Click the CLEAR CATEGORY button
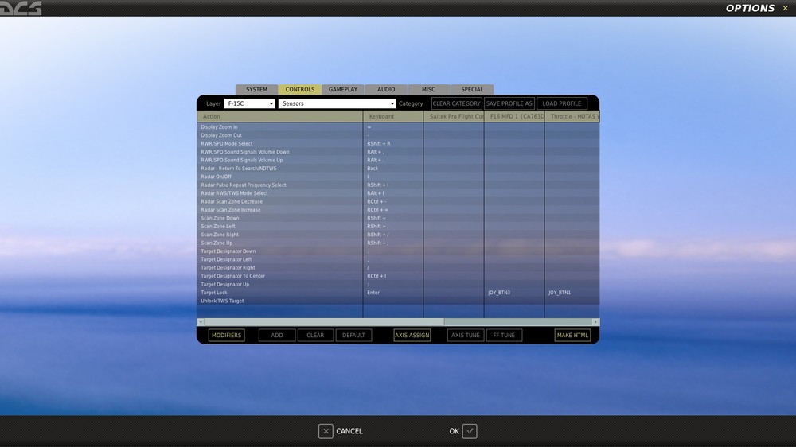 (x=456, y=103)
